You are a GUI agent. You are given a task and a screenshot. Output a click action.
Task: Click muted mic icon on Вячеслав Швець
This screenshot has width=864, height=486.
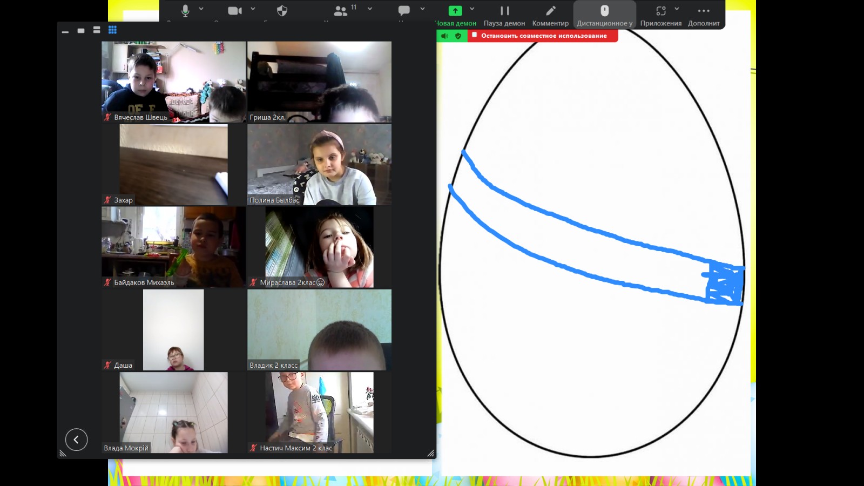pyautogui.click(x=107, y=117)
